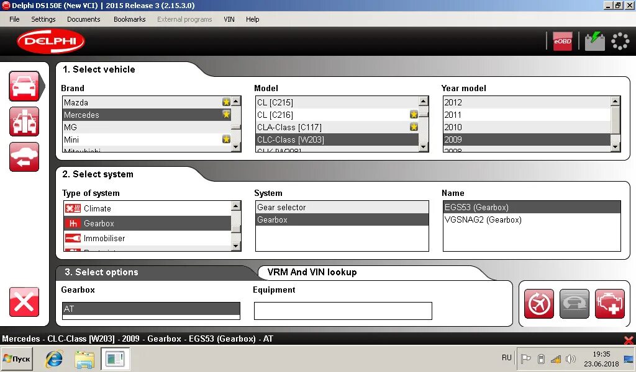
Task: Click the battery voltage status icon
Action: pos(594,42)
